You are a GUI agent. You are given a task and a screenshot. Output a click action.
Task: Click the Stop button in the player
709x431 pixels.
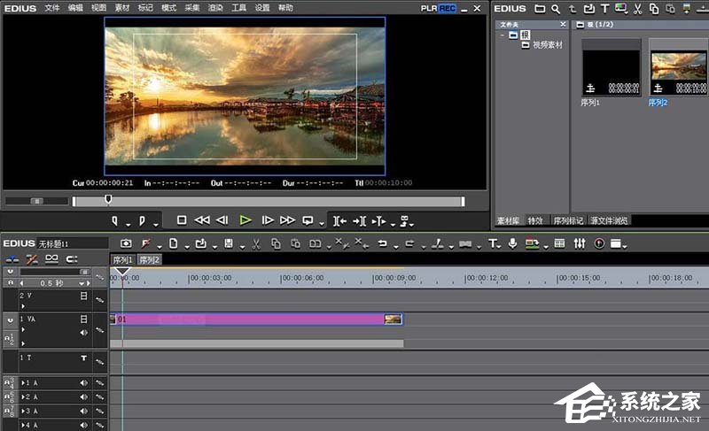(182, 220)
